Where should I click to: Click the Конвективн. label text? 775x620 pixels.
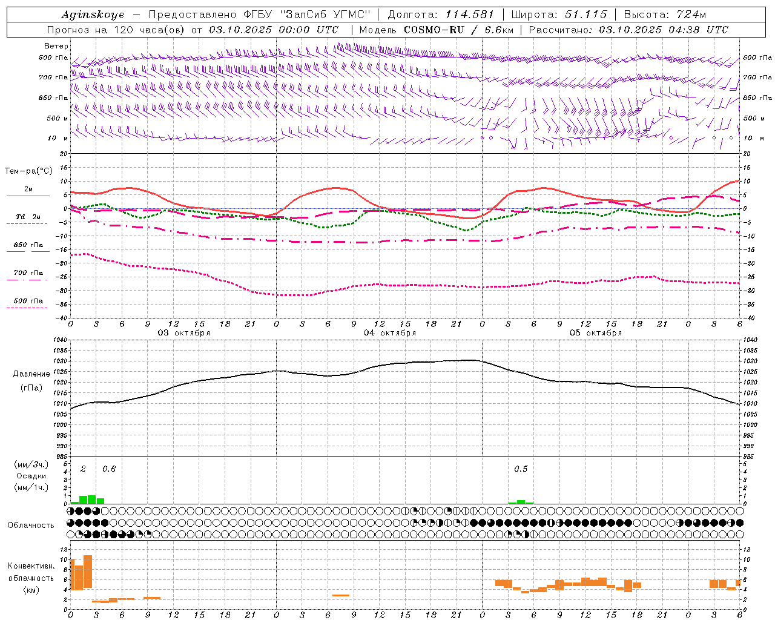tap(31, 566)
